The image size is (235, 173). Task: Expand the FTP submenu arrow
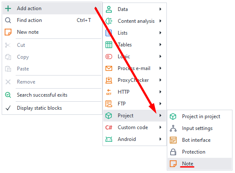[160, 103]
